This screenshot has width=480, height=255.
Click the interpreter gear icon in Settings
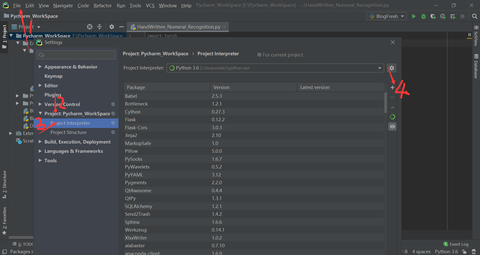click(391, 68)
